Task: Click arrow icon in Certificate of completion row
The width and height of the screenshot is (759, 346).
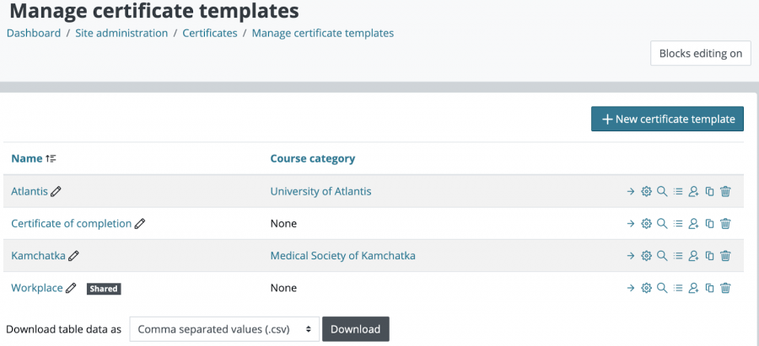Action: tap(630, 223)
